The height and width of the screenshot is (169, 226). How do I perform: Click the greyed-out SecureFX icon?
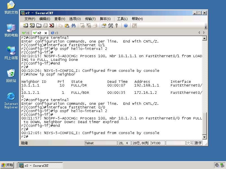(134, 26)
